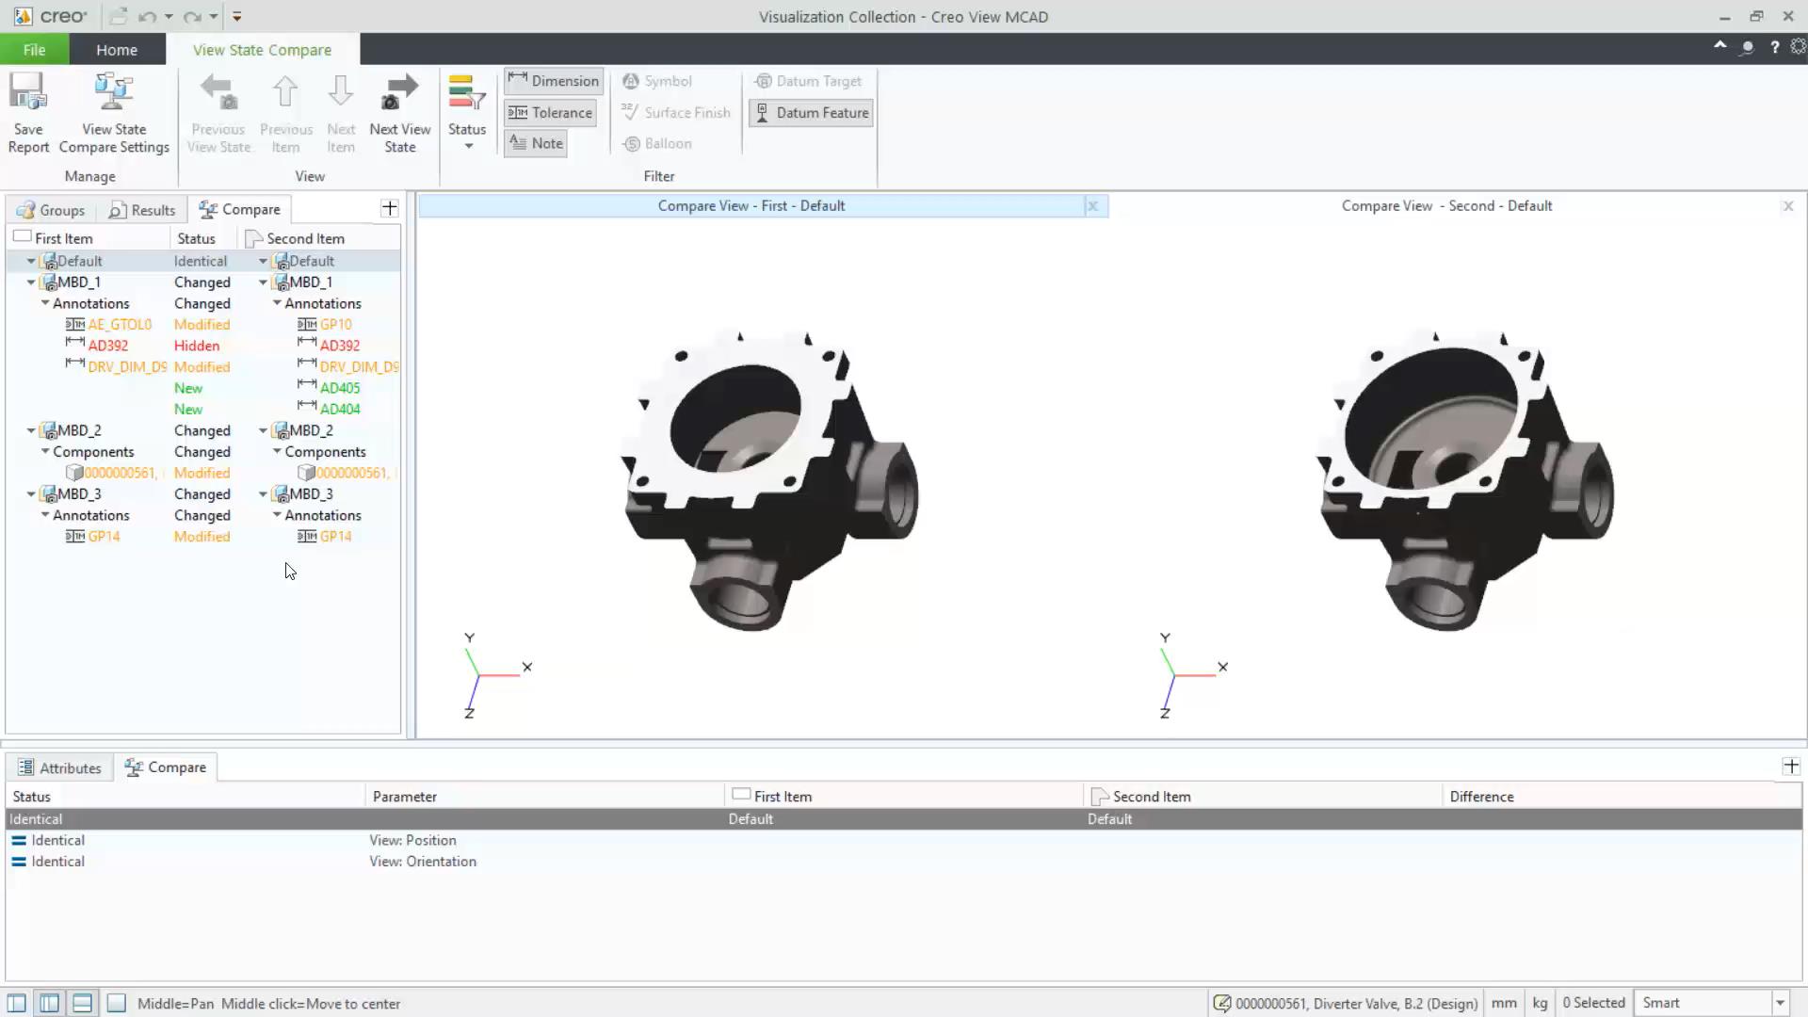This screenshot has width=1808, height=1017.
Task: Click the fourth layout icon in status bar
Action: tap(116, 1003)
